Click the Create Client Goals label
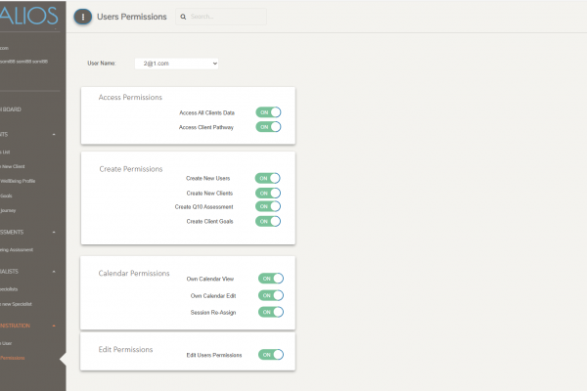This screenshot has width=587, height=391. click(210, 222)
